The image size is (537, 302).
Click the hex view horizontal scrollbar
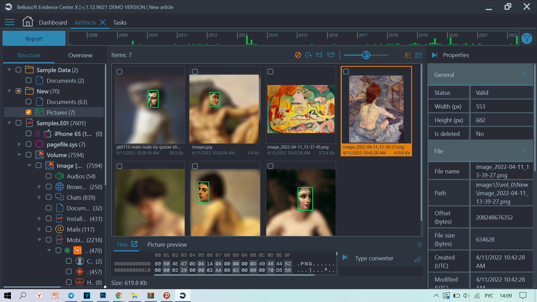pyautogui.click(x=234, y=275)
